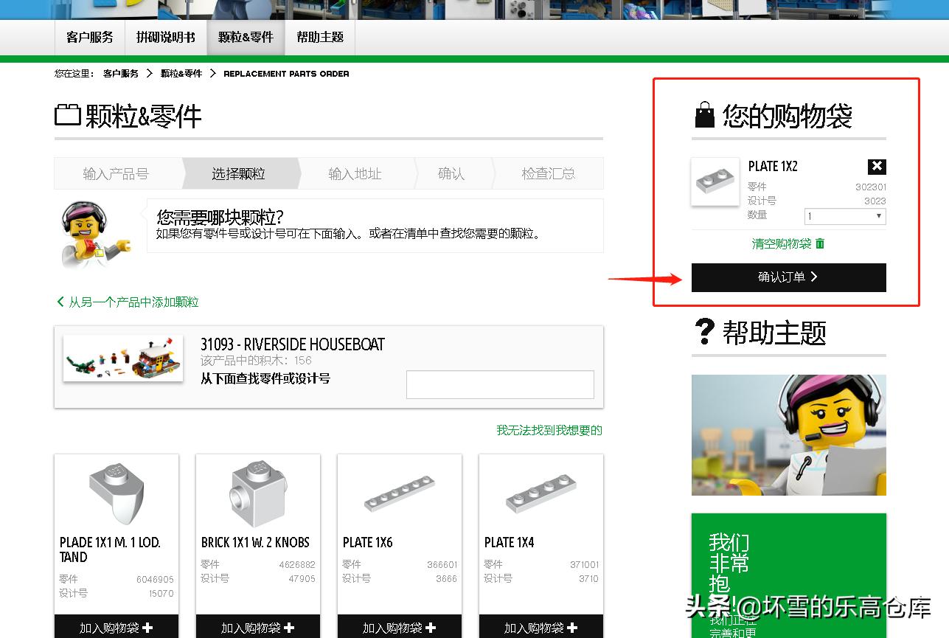Click the 确认订单 button

(x=788, y=277)
